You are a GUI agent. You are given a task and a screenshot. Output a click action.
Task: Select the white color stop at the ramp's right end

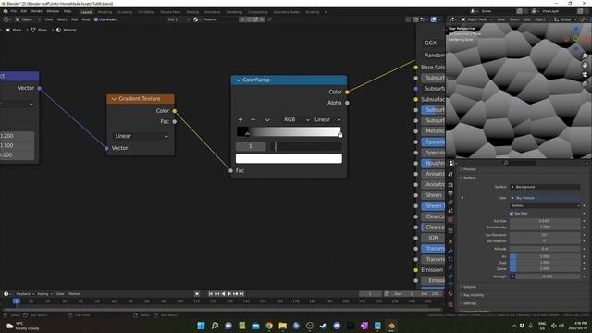point(340,134)
